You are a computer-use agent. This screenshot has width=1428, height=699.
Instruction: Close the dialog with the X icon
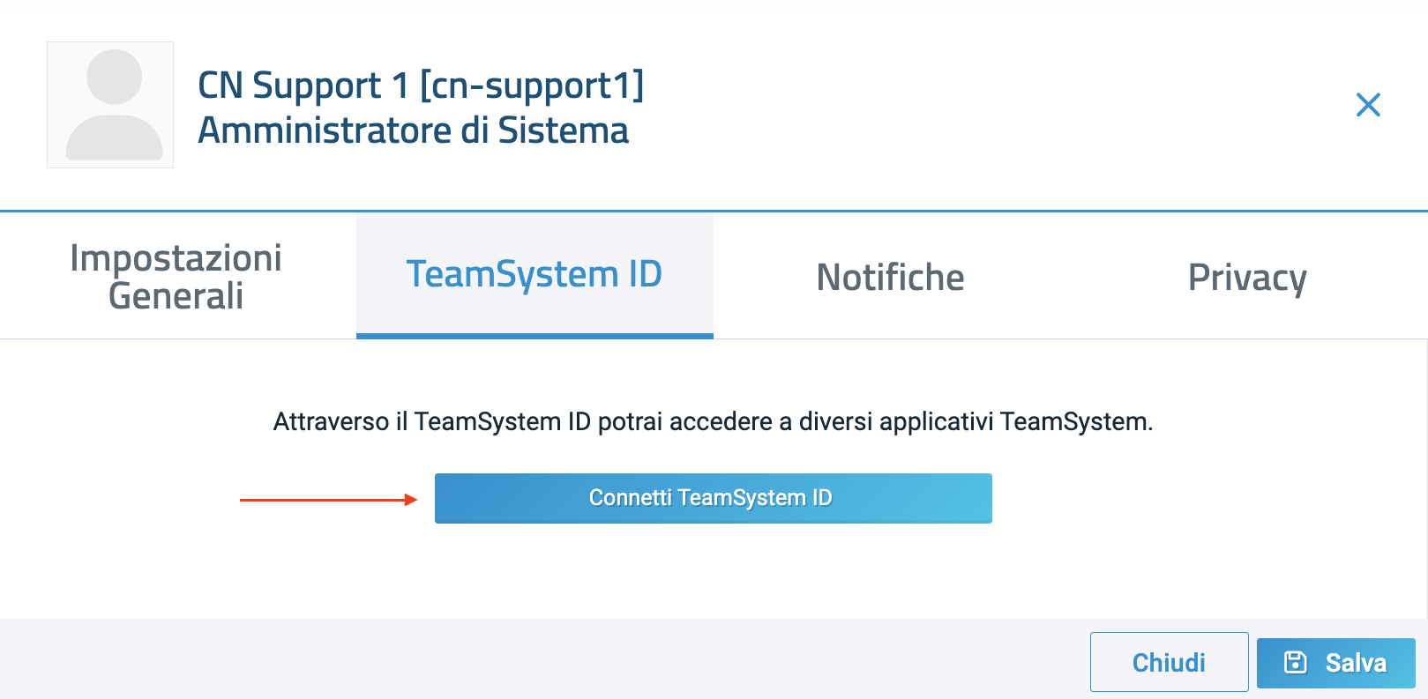[x=1368, y=105]
